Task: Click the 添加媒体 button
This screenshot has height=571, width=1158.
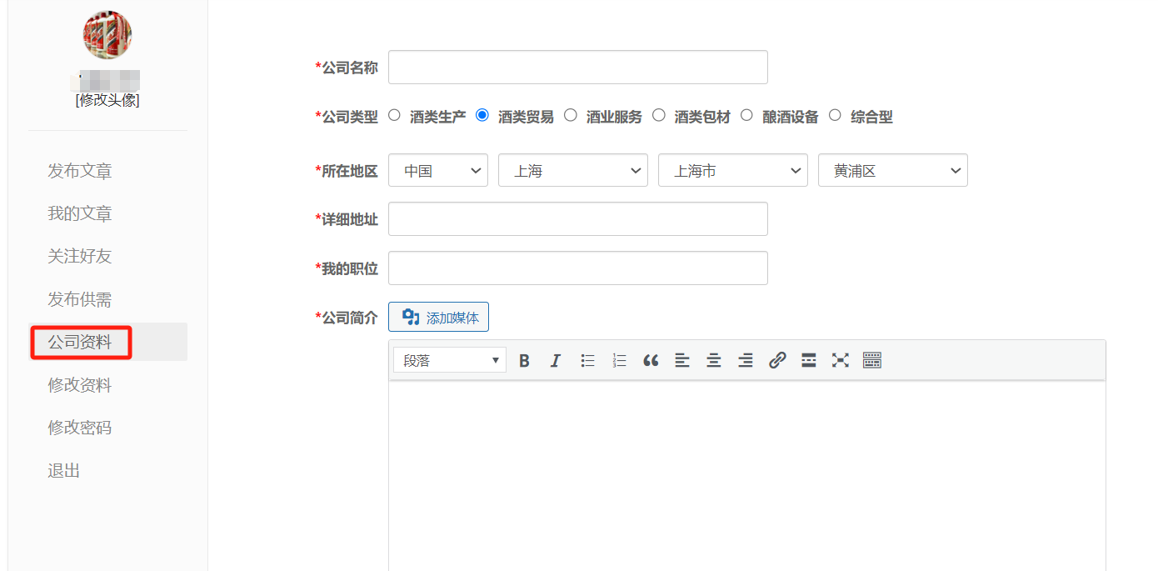Action: click(x=439, y=318)
